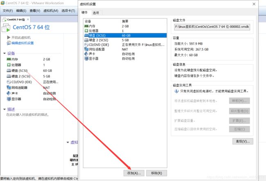Screen dimensions: 266x181
Task: Click sound card icon in dialog list
Action: click(x=86, y=54)
